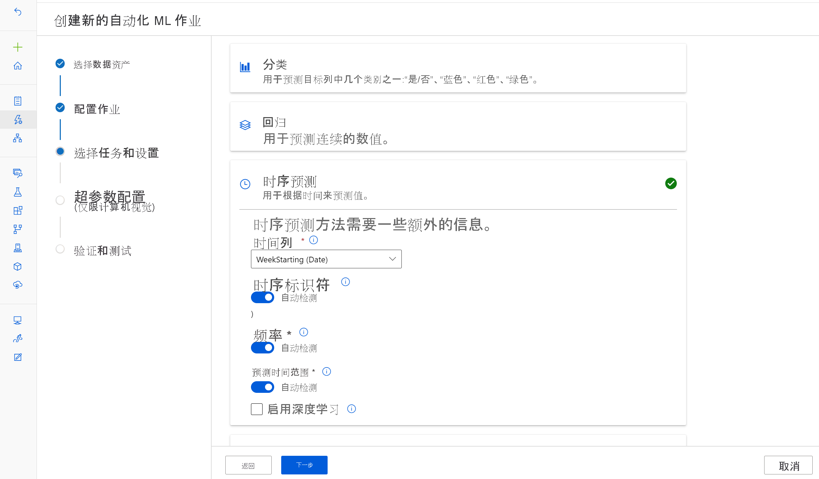Toggle forecast horizon auto-detect switch

click(263, 387)
